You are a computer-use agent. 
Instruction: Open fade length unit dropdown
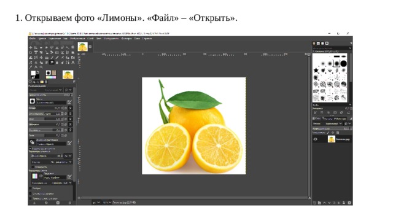click(x=68, y=156)
